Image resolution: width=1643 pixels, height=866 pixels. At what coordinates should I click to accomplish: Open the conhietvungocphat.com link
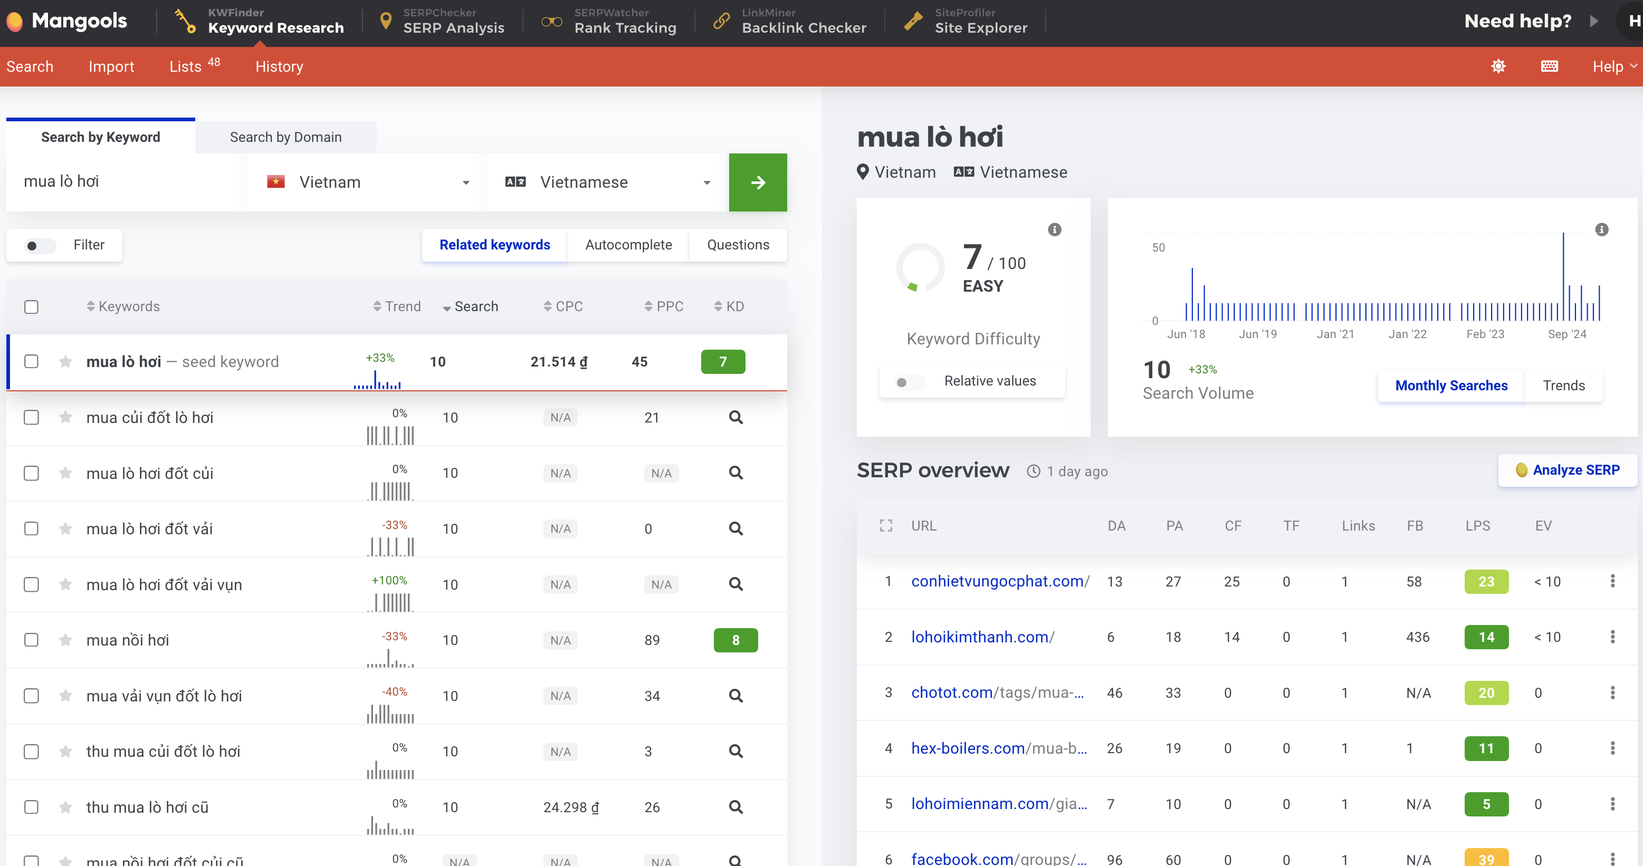tap(1000, 581)
